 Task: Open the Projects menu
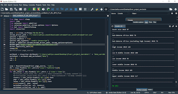(x=38, y=5)
